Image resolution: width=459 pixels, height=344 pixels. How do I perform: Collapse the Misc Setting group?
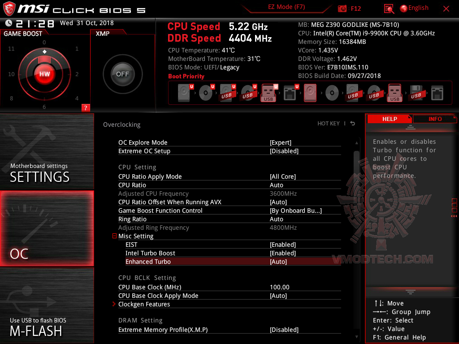114,236
